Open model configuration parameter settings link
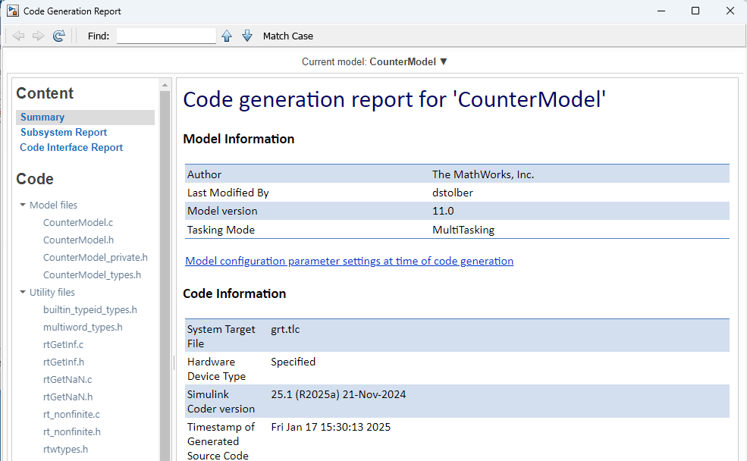Screen dimensions: 747x461 tap(349, 261)
